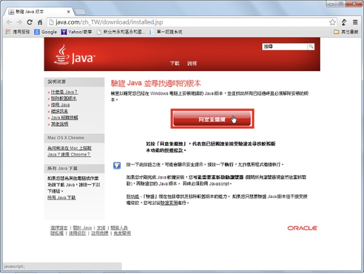The width and height of the screenshot is (364, 274).
Task: Click the browser back arrow
Action: [x=9, y=22]
